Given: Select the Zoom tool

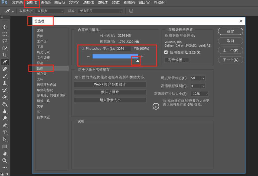Looking at the screenshot, I should (5, 161).
